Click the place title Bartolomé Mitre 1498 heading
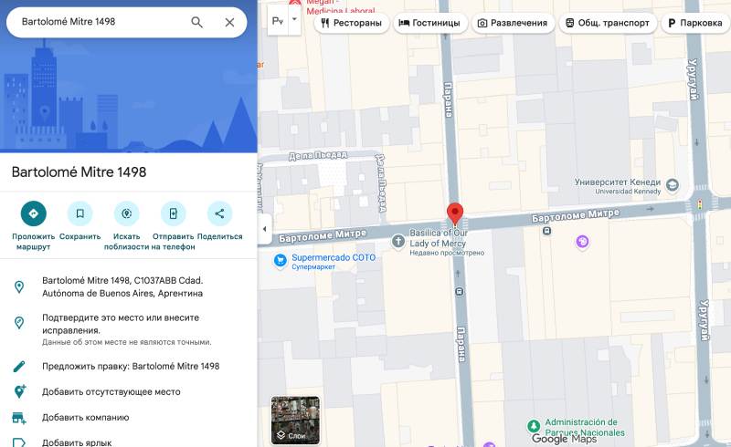Image resolution: width=731 pixels, height=447 pixels. click(79, 172)
